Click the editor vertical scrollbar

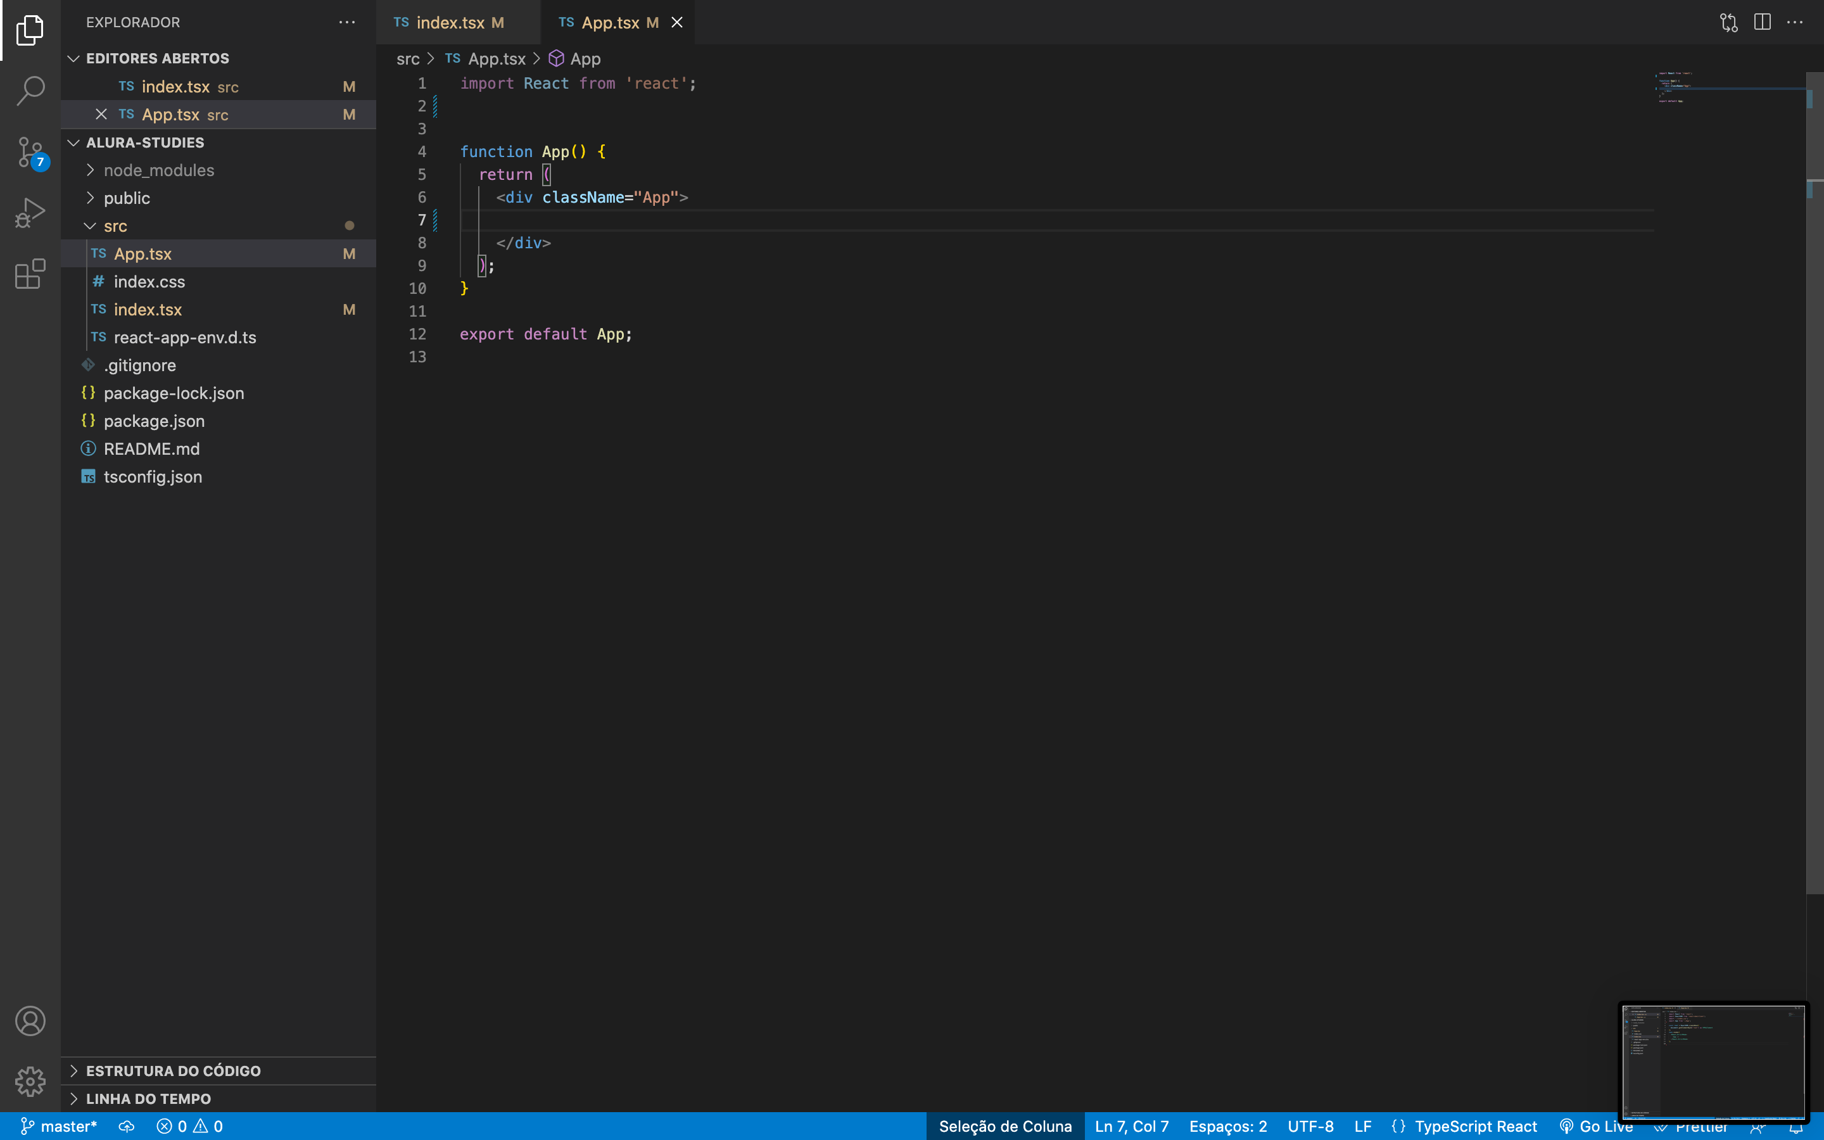1814,483
